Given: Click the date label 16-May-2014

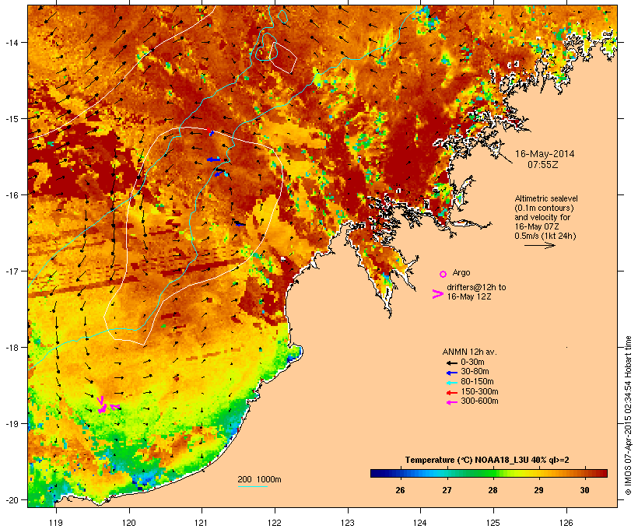Looking at the screenshot, I should tap(545, 154).
